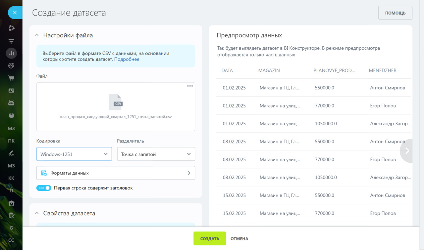The image size is (424, 250).
Task: Follow the Подробнее link
Action: pos(127,59)
